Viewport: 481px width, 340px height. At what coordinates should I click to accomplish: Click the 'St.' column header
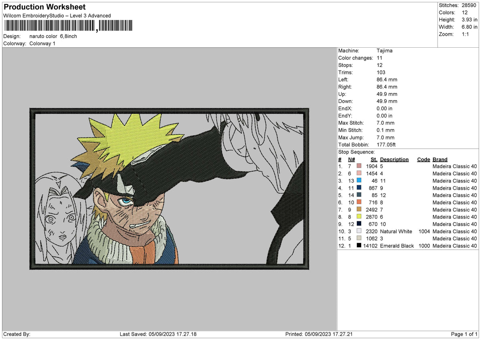(x=374, y=159)
